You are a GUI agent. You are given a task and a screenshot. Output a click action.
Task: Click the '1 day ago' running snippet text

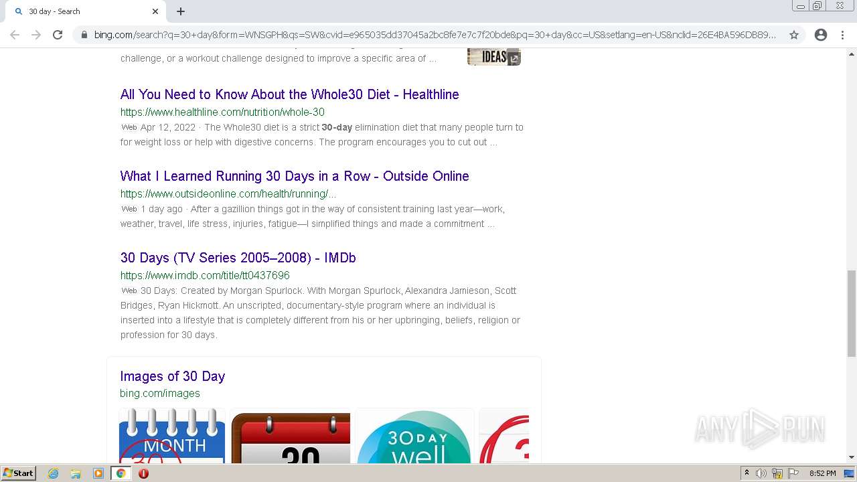(313, 216)
